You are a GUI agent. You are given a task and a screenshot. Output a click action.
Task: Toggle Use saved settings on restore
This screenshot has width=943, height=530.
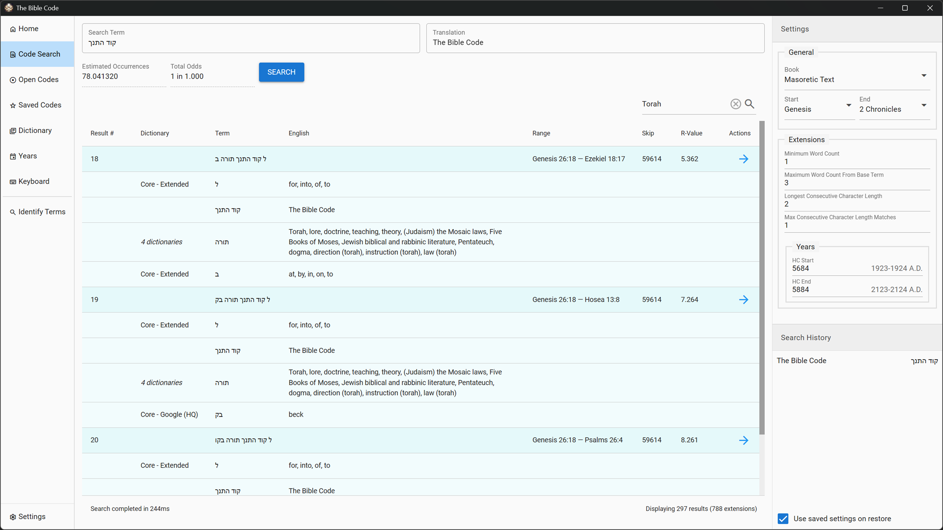(x=783, y=519)
